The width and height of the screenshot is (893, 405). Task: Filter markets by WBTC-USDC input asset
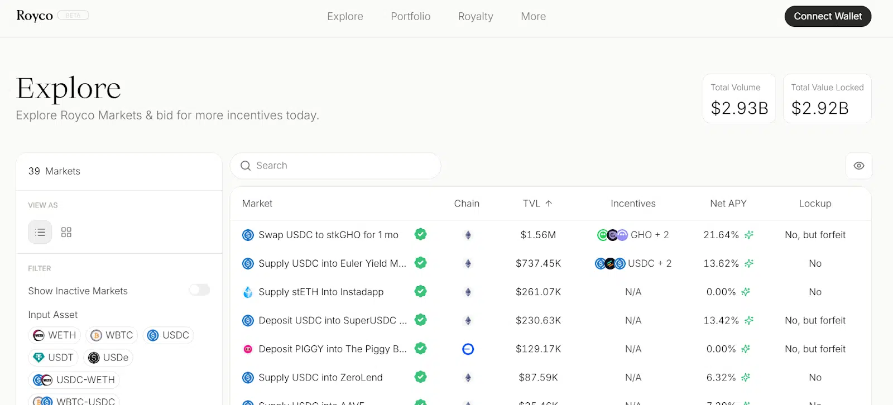pyautogui.click(x=74, y=401)
